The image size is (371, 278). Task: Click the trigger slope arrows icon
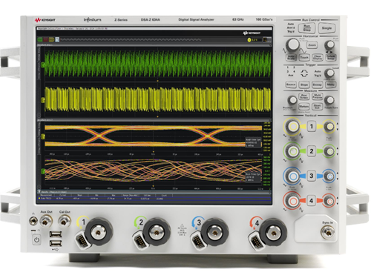[304, 73]
